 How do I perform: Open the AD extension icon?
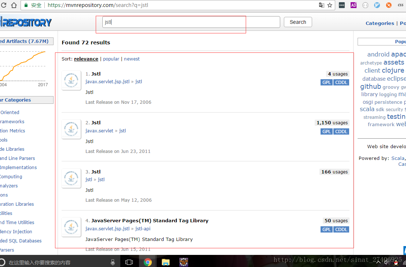click(354, 5)
